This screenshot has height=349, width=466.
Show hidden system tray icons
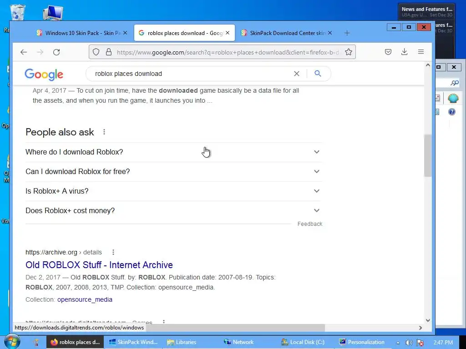click(x=398, y=343)
